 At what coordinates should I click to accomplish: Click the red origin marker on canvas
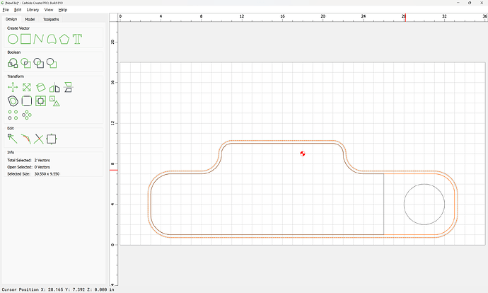pyautogui.click(x=303, y=154)
